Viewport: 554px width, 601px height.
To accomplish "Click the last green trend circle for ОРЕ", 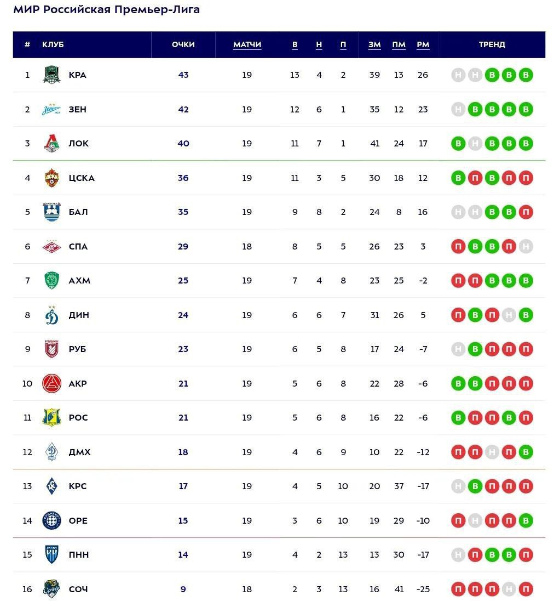I will pos(526,520).
